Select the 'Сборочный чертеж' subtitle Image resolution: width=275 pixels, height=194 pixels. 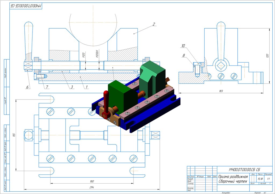tap(233, 181)
